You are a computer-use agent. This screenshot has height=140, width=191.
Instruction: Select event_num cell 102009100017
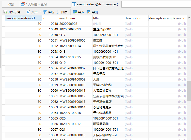tap(76, 124)
